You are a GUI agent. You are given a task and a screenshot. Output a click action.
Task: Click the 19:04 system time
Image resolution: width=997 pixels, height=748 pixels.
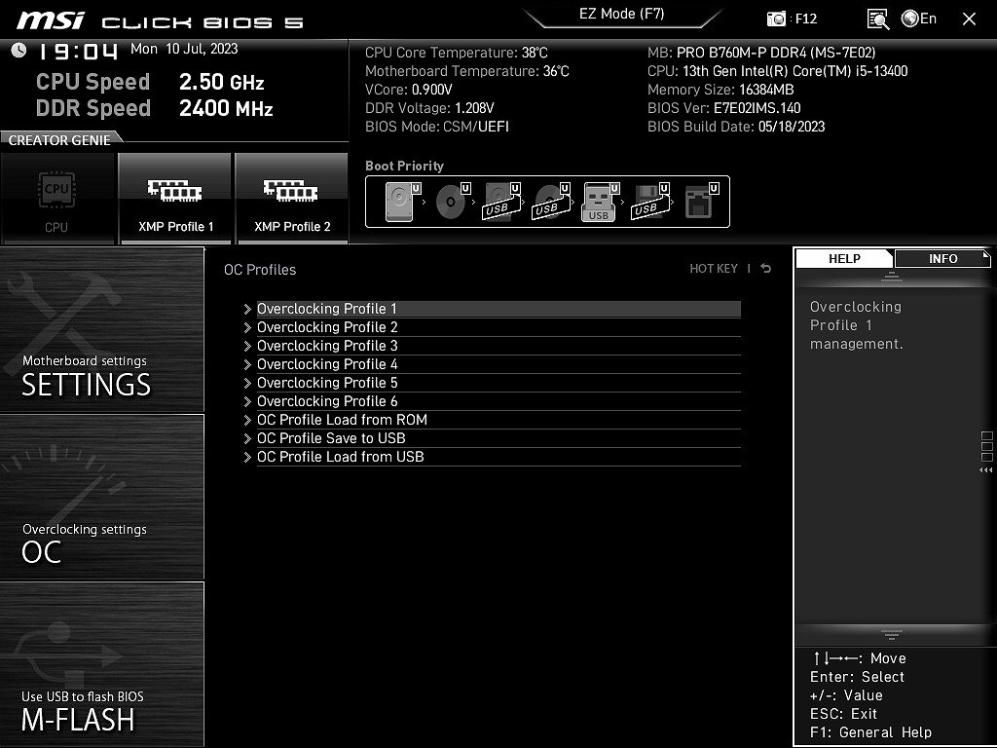[x=78, y=52]
